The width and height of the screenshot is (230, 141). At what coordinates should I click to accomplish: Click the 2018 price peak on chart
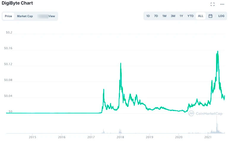pos(120,63)
